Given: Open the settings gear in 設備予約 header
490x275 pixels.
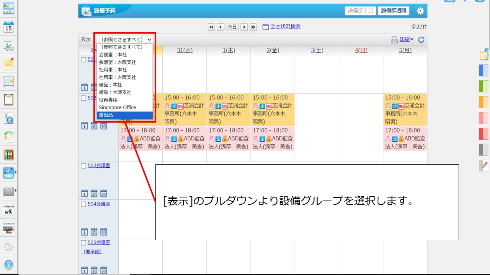Looking at the screenshot, I should (x=420, y=11).
